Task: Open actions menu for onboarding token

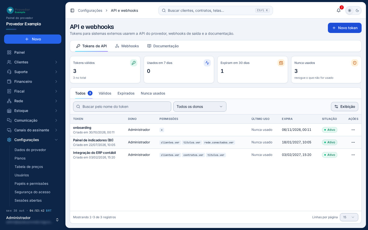Action: (x=353, y=130)
